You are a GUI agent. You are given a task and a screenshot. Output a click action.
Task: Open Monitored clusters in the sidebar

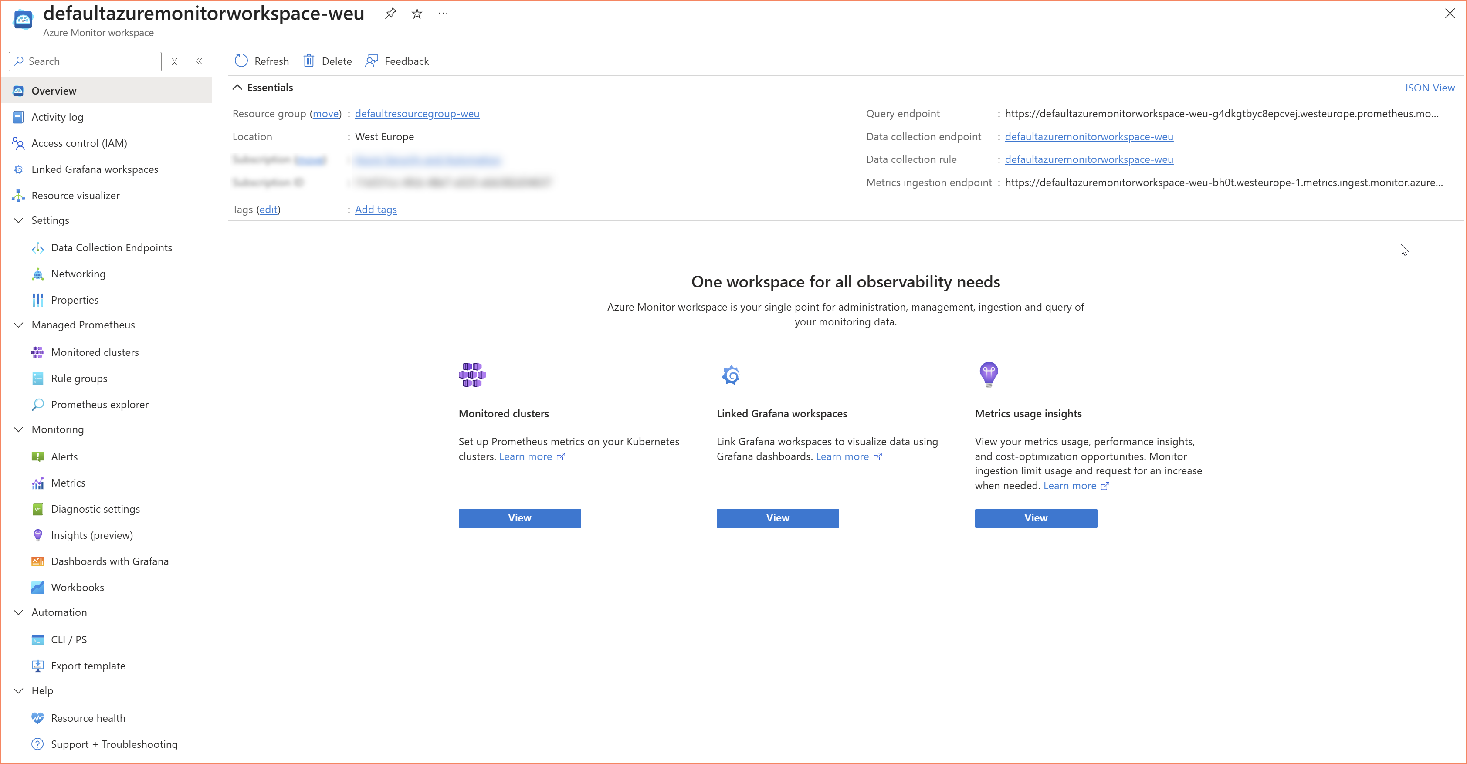(95, 352)
